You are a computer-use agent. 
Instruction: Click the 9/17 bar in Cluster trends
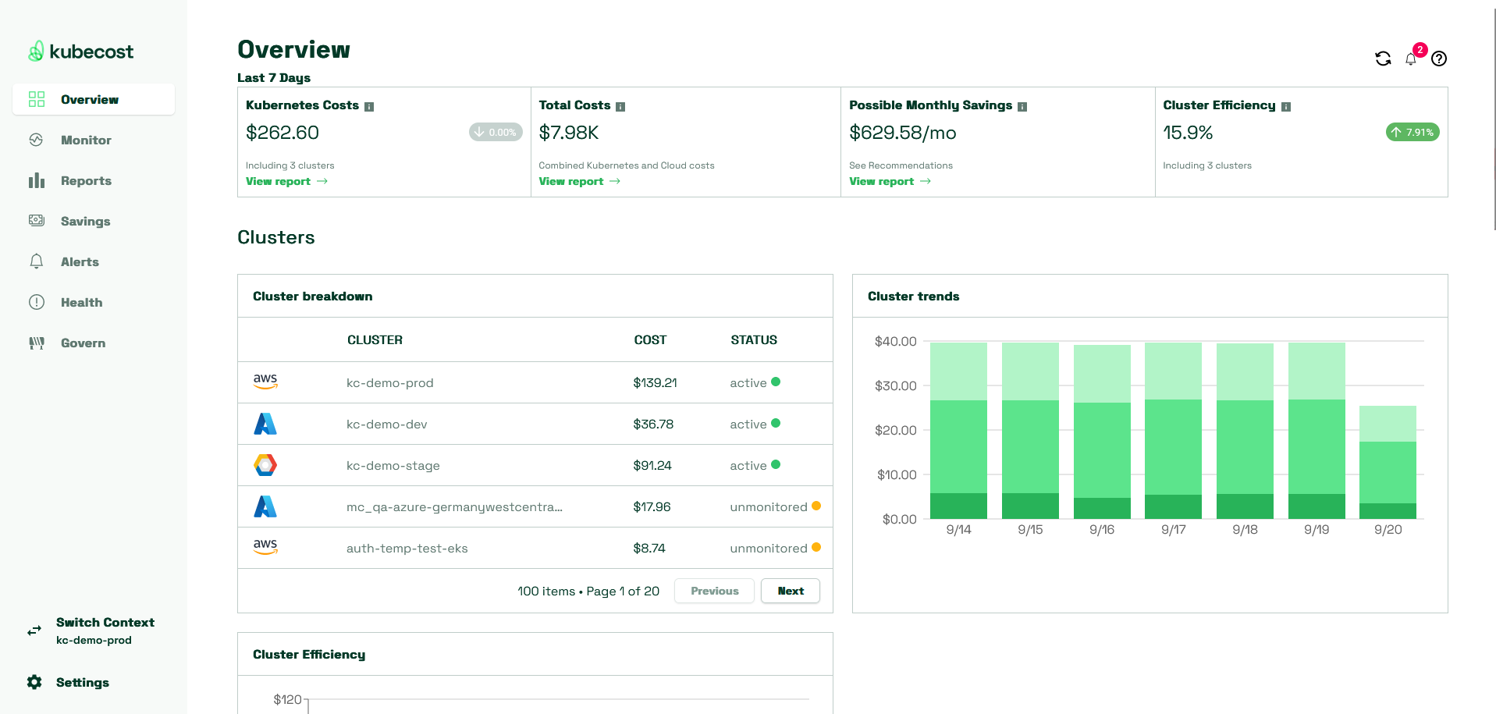1173,431
